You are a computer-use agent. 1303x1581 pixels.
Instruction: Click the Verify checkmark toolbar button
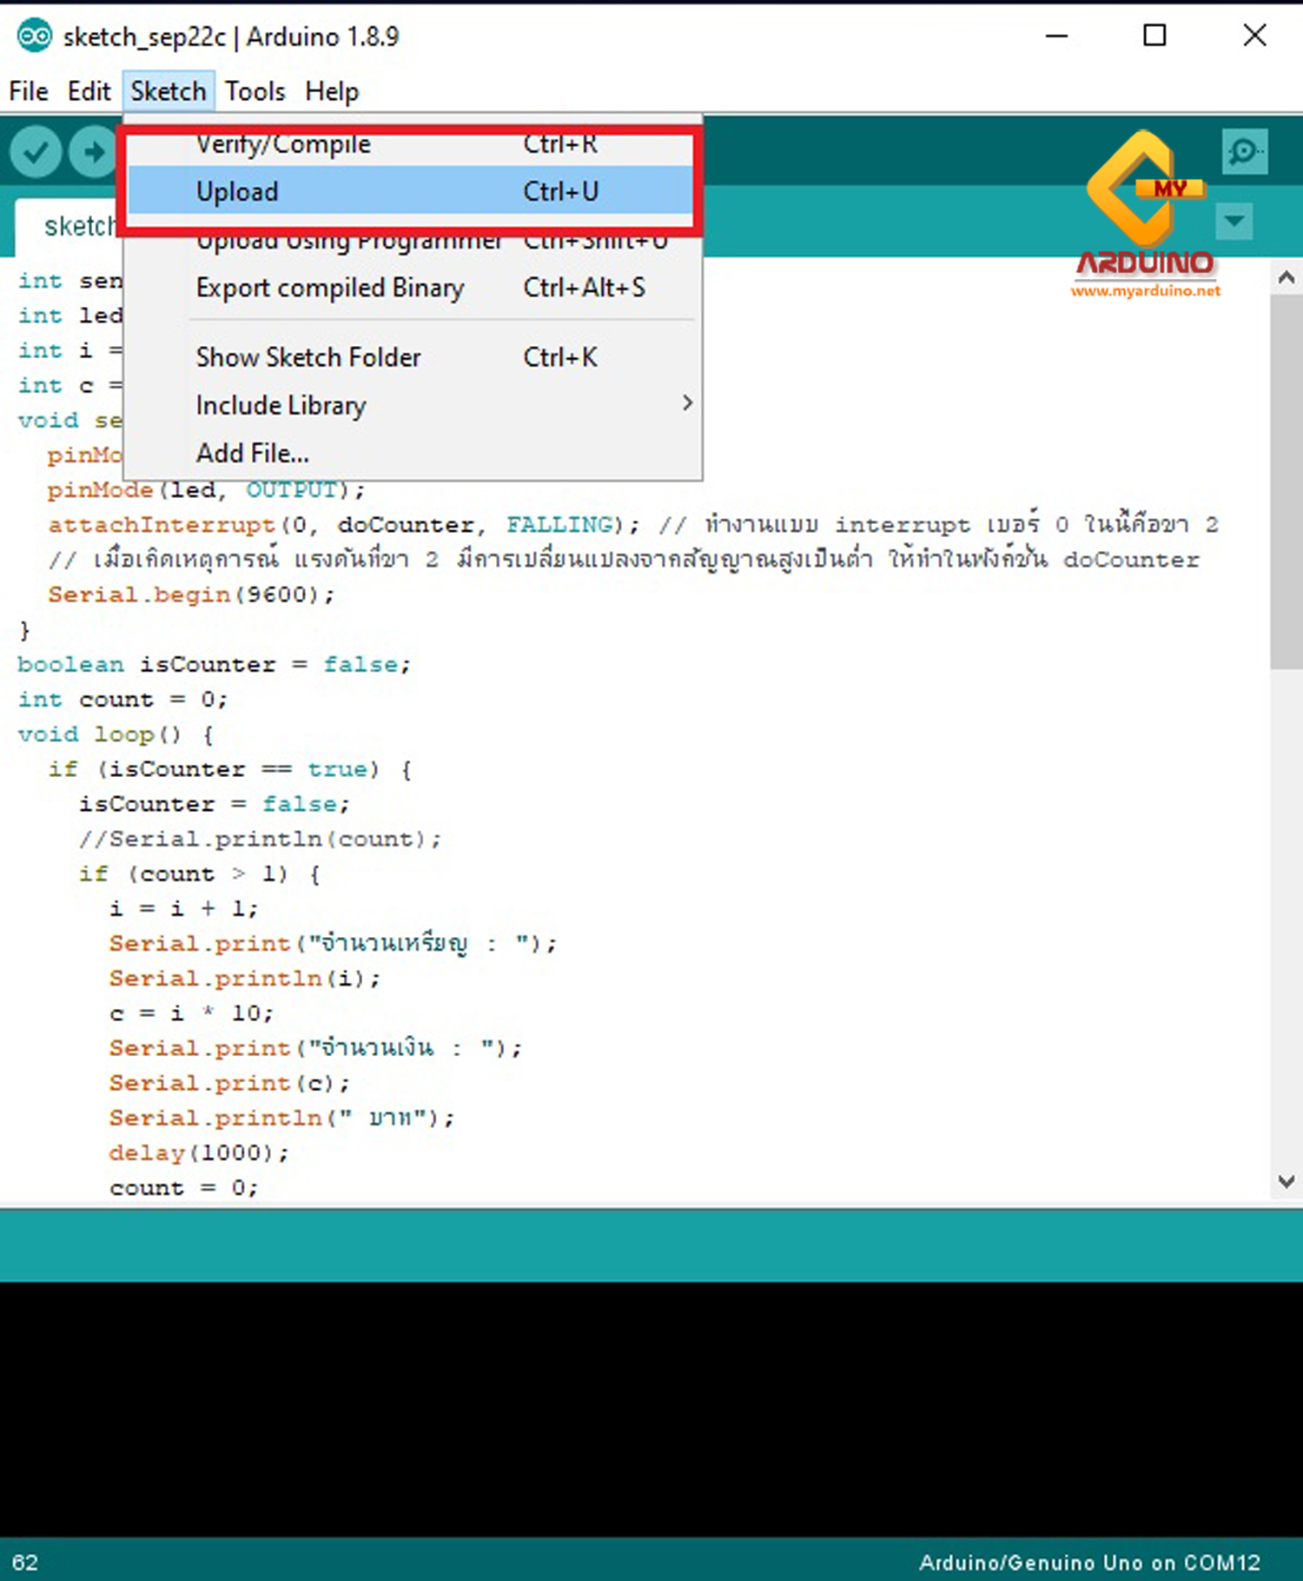[36, 152]
